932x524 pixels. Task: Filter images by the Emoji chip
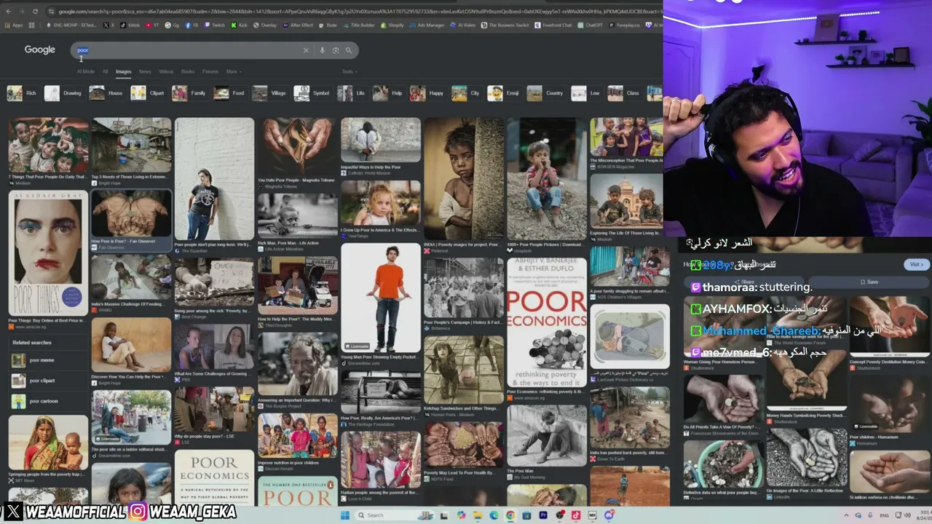[505, 93]
